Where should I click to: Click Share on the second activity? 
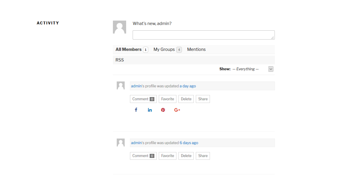click(x=203, y=156)
